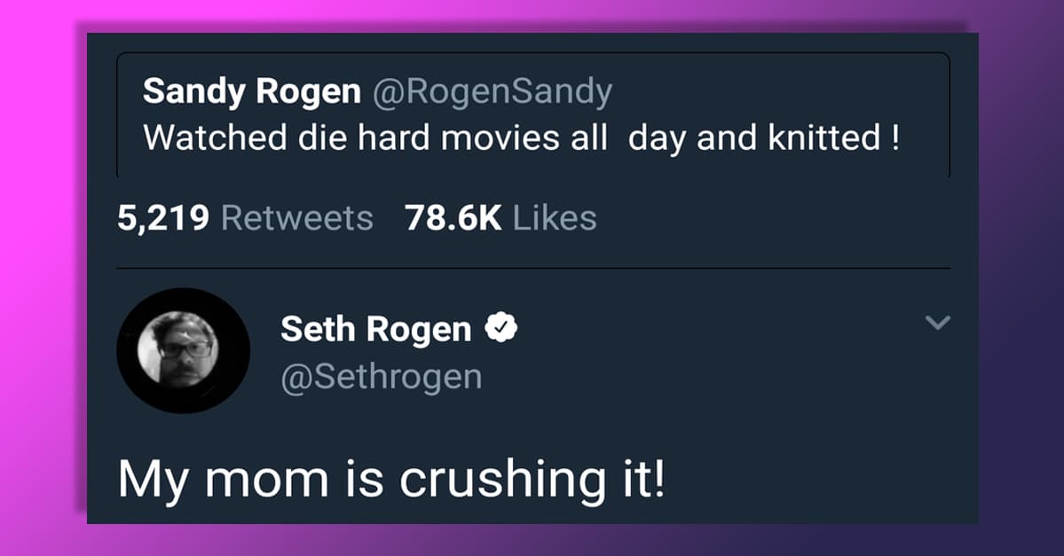Click the 78.6K like count number
The width and height of the screenshot is (1064, 556).
pyautogui.click(x=453, y=218)
